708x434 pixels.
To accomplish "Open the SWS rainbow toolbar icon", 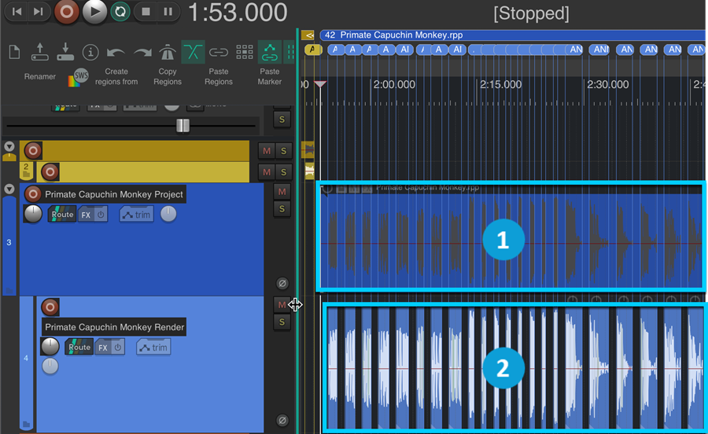I will click(x=79, y=77).
